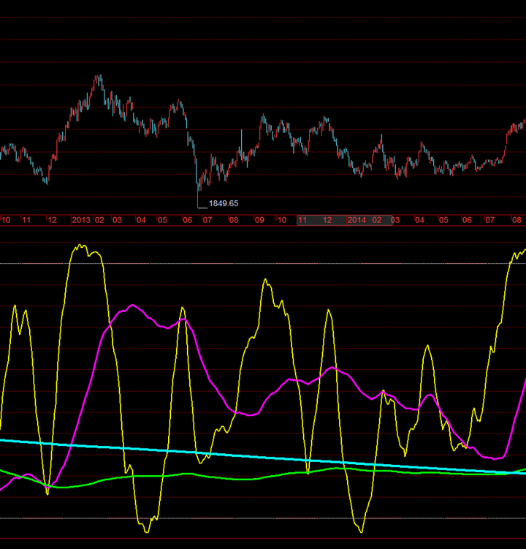Click the 02 month marker right after 2014
The height and width of the screenshot is (549, 526).
coord(376,220)
